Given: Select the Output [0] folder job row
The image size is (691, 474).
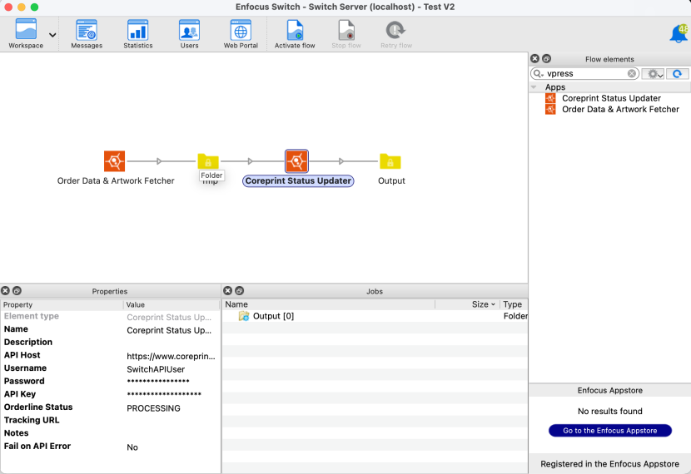Looking at the screenshot, I should 273,316.
